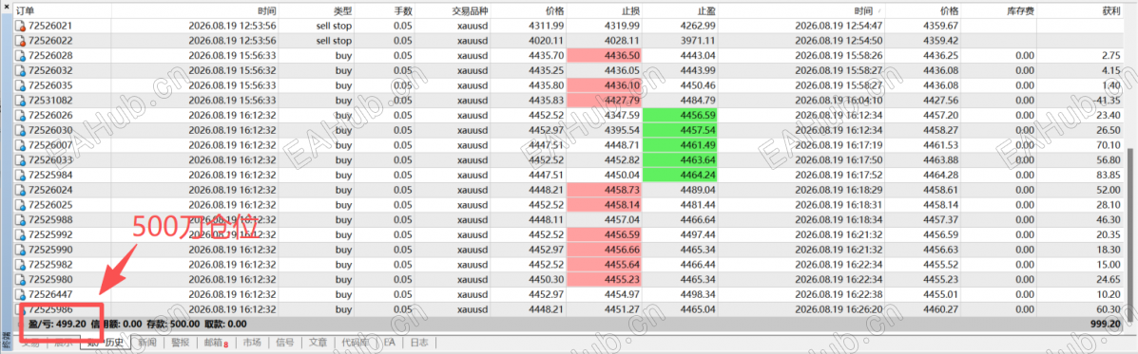Click the icon next to order 72526033
Screen dimensions: 1138x354
pyautogui.click(x=20, y=159)
